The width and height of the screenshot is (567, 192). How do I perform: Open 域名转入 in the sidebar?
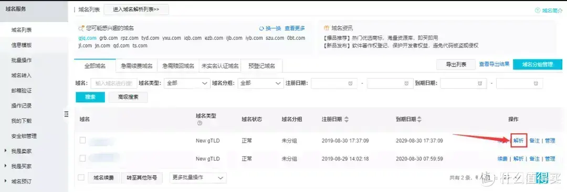pos(22,76)
